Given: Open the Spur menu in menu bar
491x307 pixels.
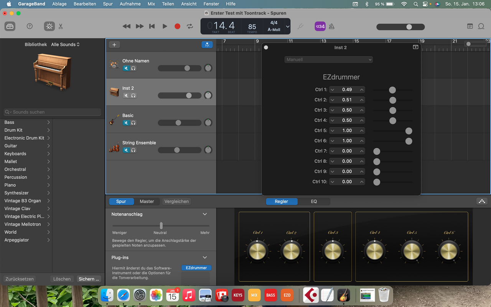Looking at the screenshot, I should 108,4.
